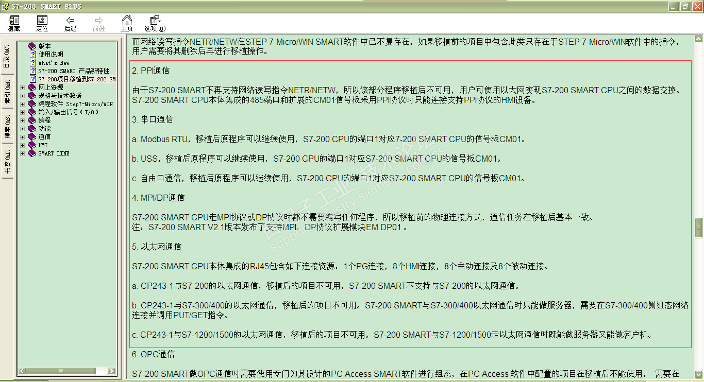
Task: Expand the 网上资源 tree node
Action: (23, 88)
